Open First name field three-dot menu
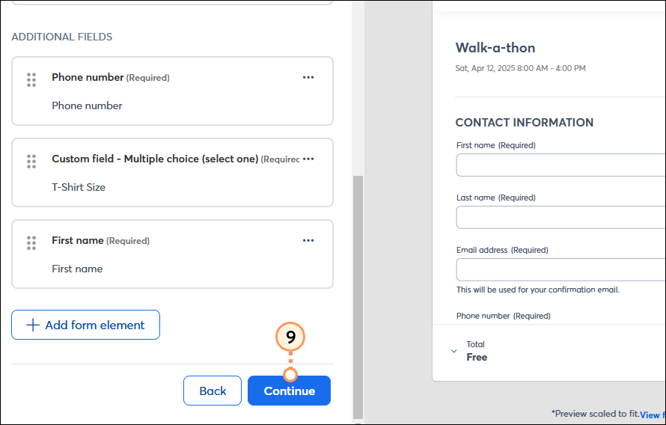 click(308, 240)
